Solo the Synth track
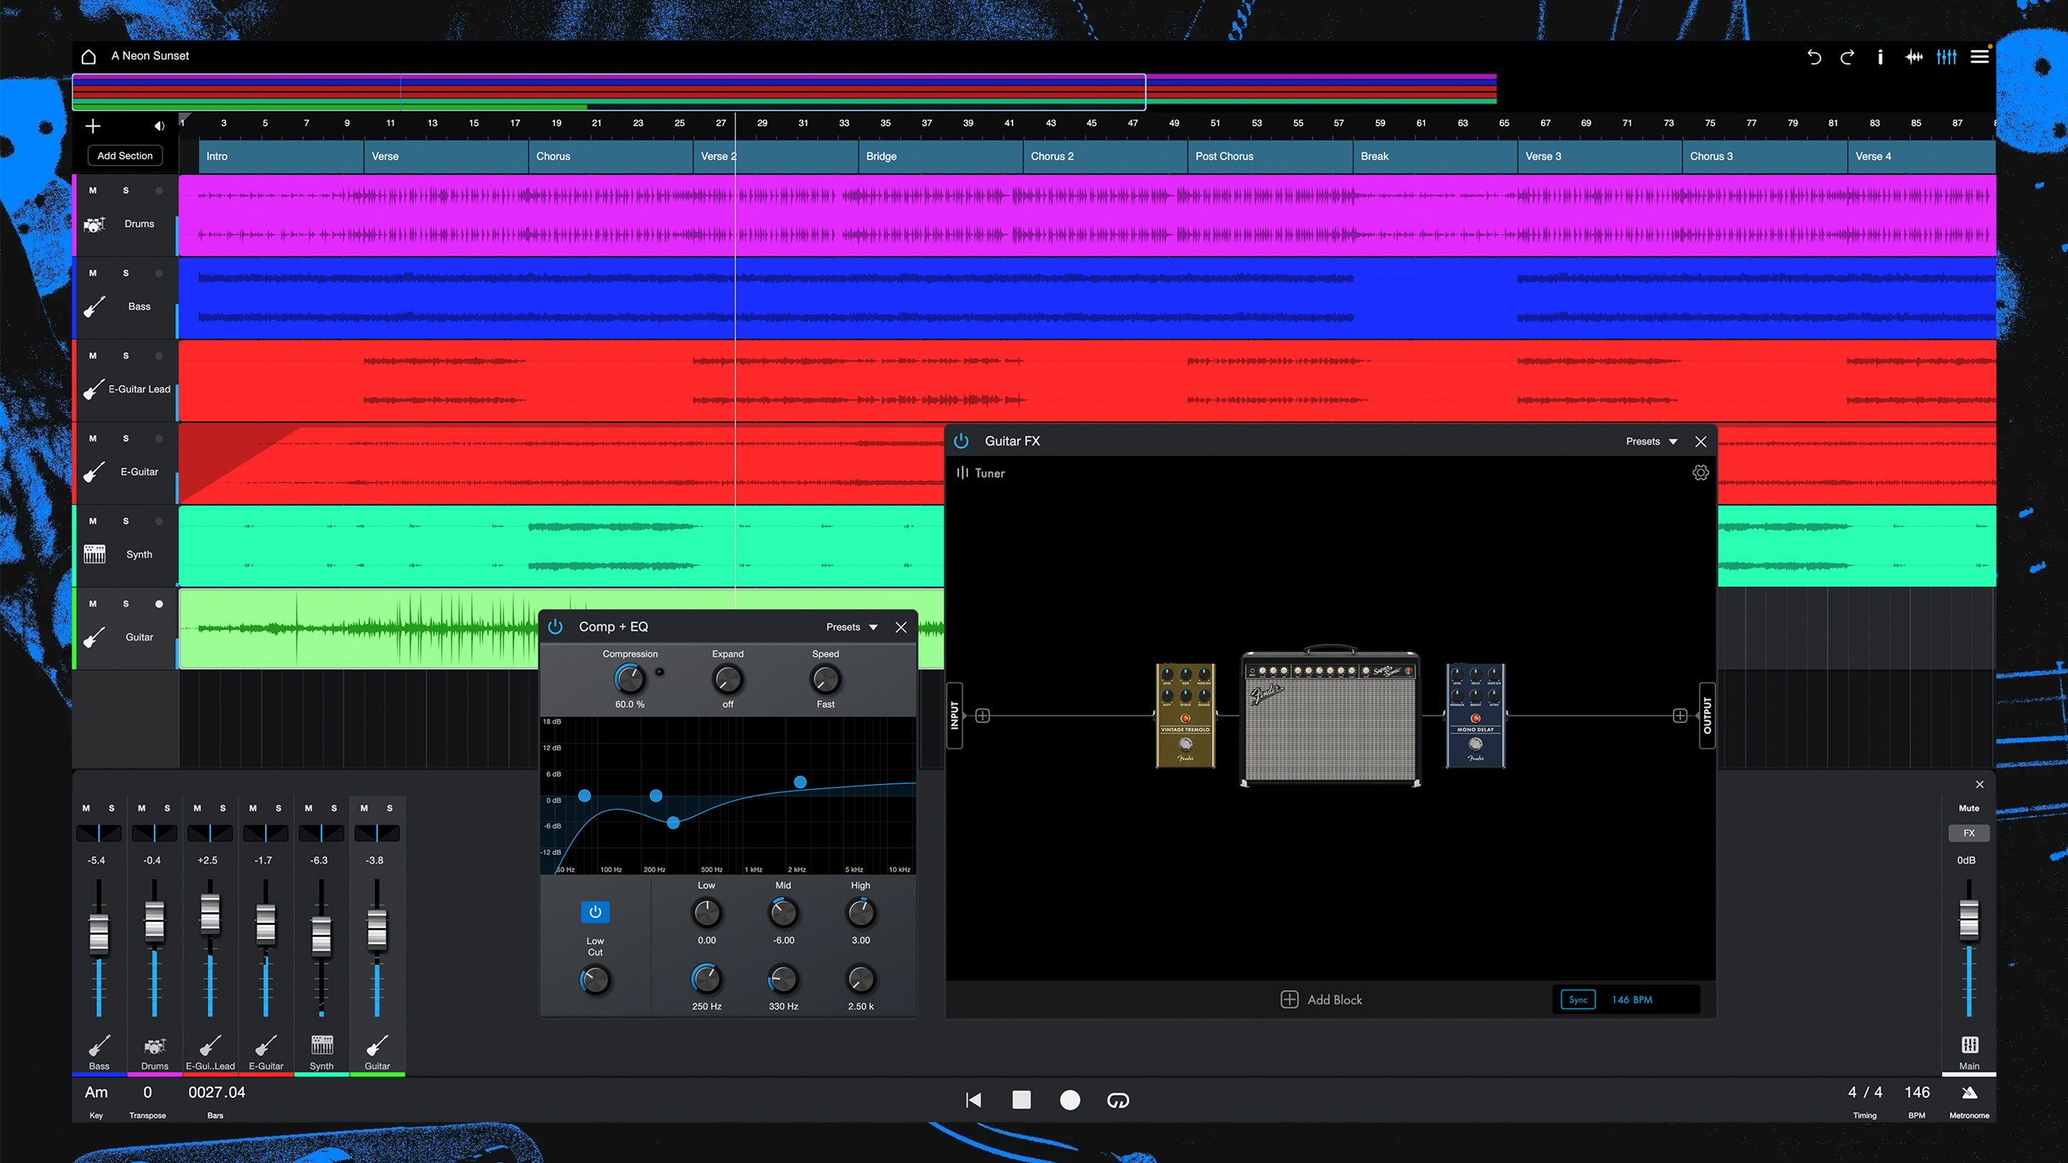Viewport: 2068px width, 1163px height. pyautogui.click(x=125, y=521)
